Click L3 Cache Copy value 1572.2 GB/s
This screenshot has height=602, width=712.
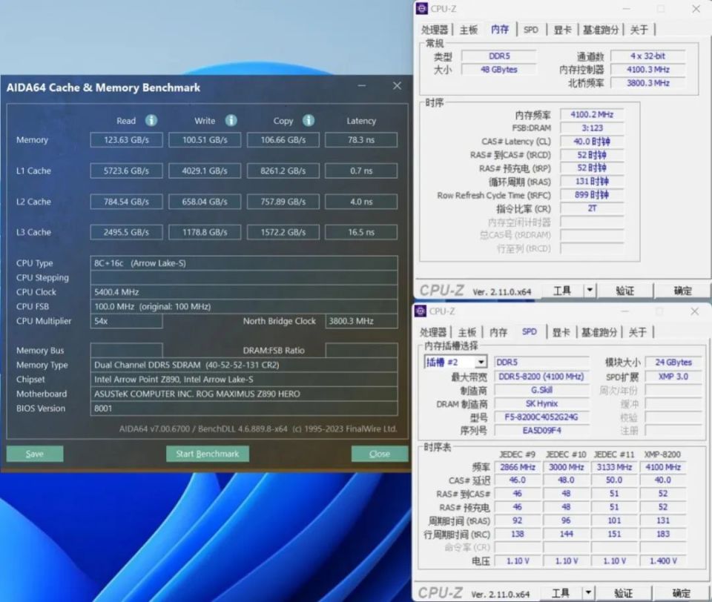pos(283,232)
